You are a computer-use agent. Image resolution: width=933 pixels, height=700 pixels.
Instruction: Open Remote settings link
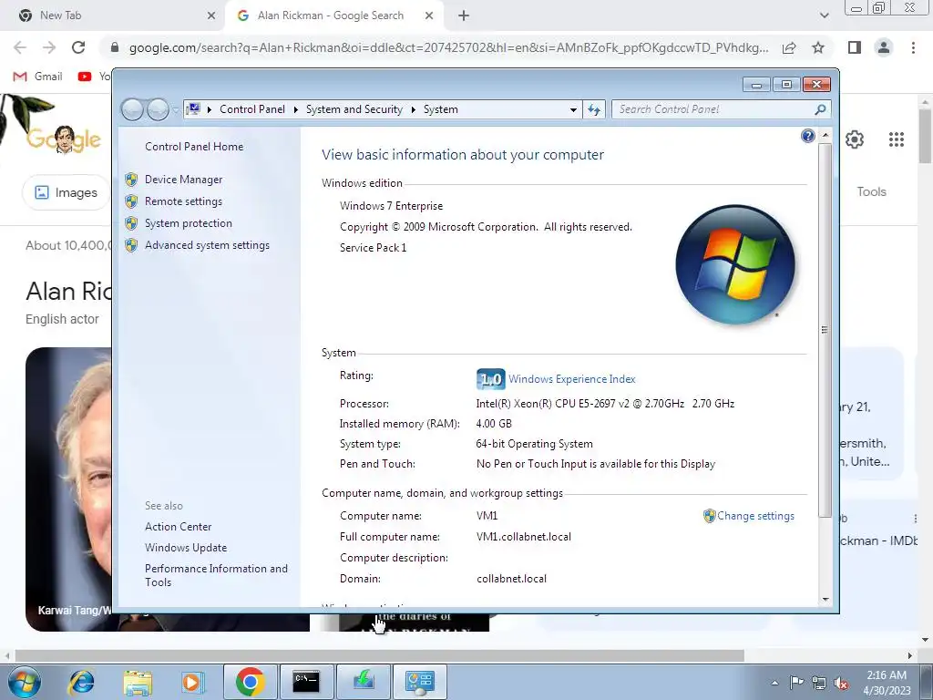coord(183,201)
